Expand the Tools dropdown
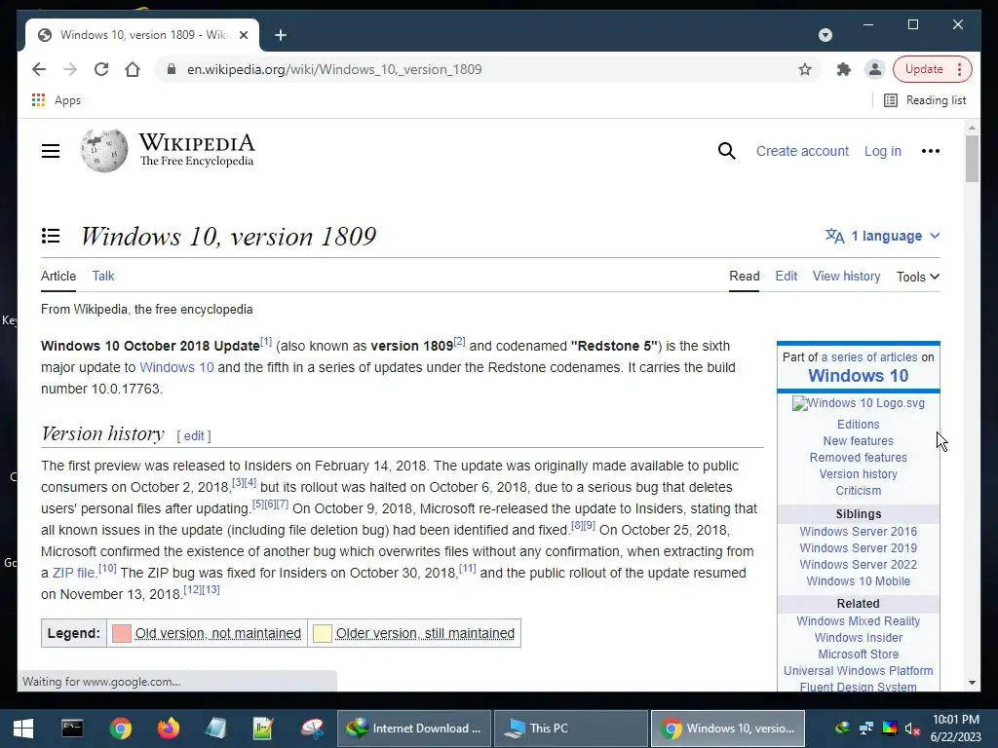The width and height of the screenshot is (998, 748). pos(918,277)
